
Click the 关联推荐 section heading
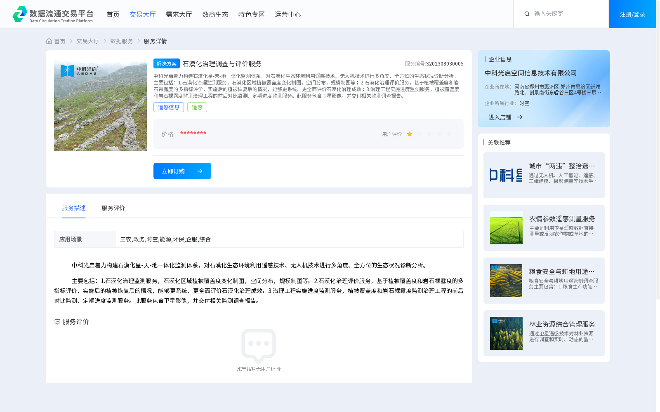point(499,143)
